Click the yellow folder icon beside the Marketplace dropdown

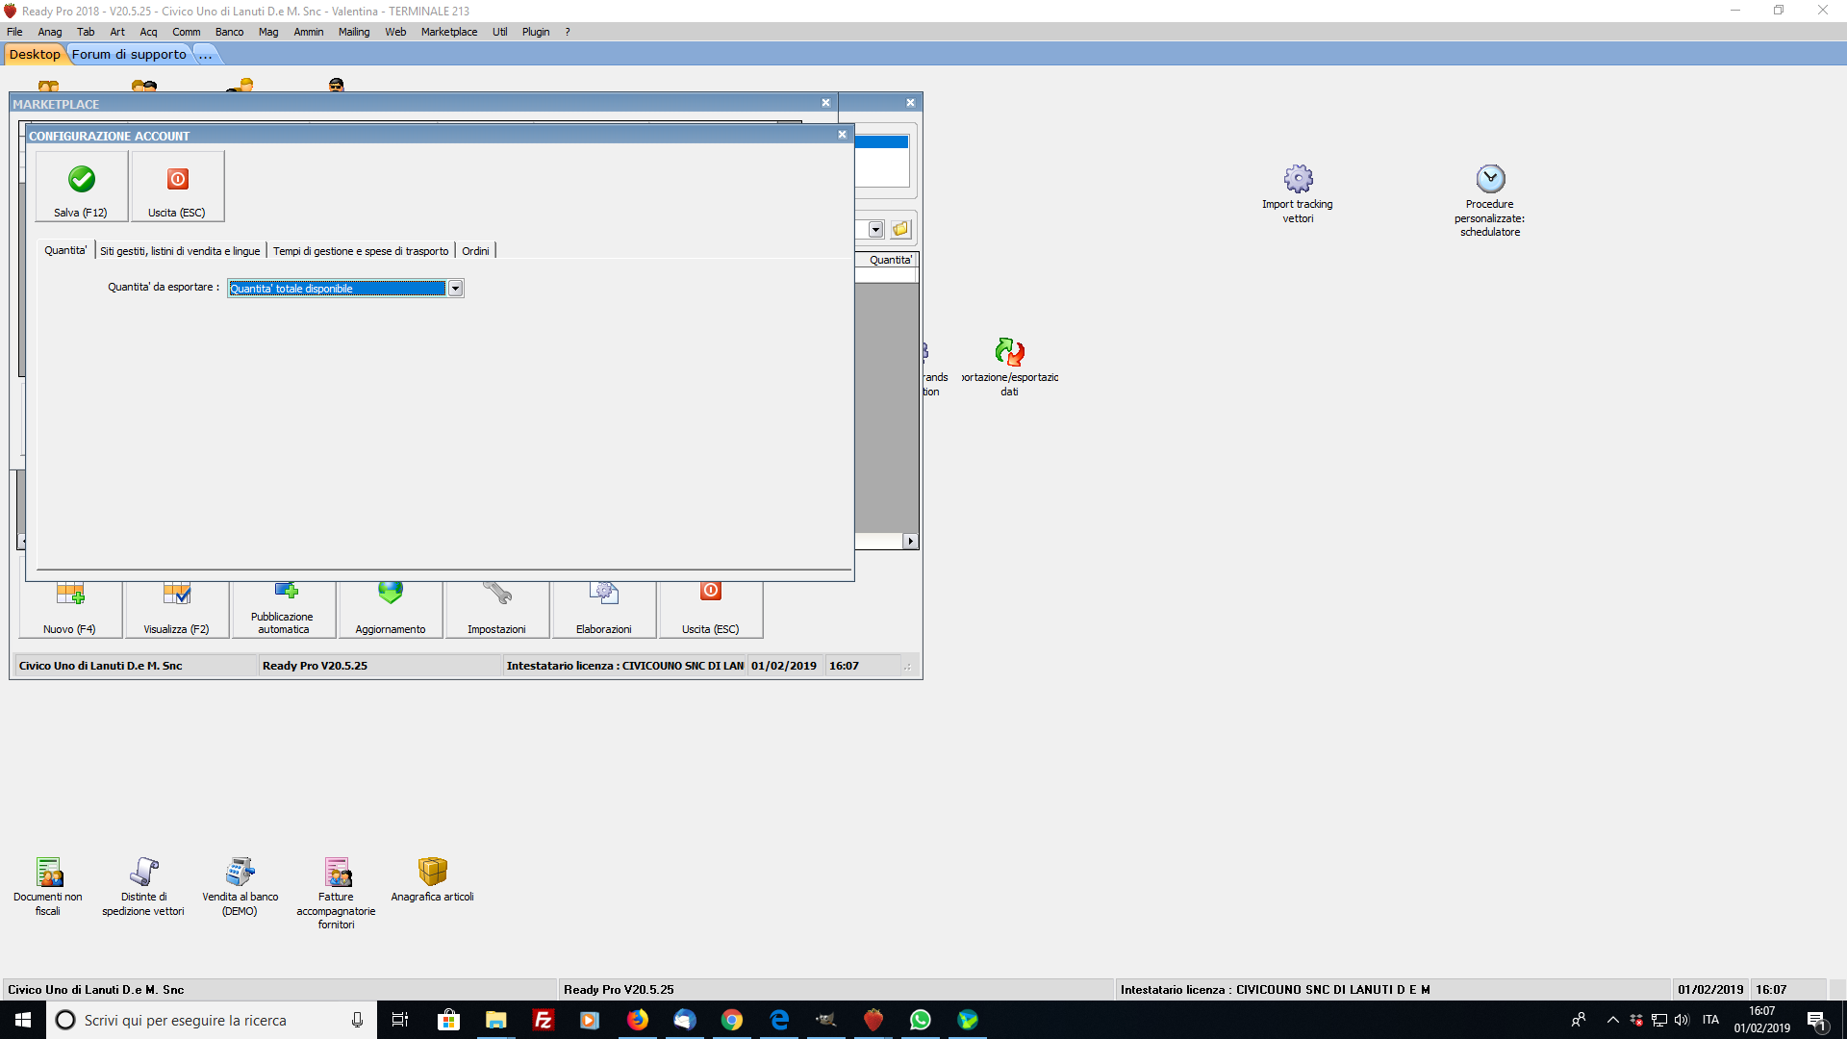[900, 229]
